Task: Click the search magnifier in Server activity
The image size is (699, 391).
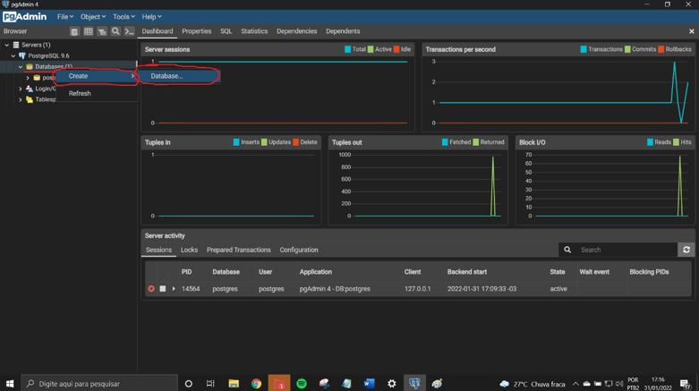Action: 567,250
